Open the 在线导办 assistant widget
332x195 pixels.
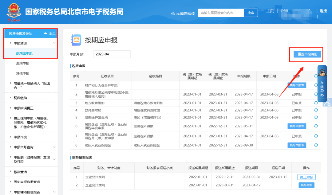(322, 83)
